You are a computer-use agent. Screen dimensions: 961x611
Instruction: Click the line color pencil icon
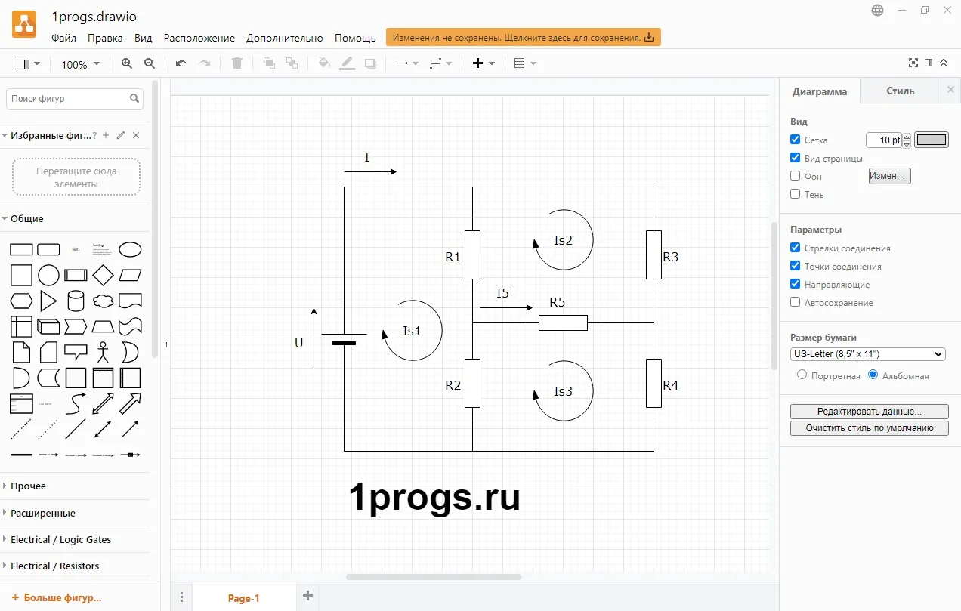[x=347, y=64]
